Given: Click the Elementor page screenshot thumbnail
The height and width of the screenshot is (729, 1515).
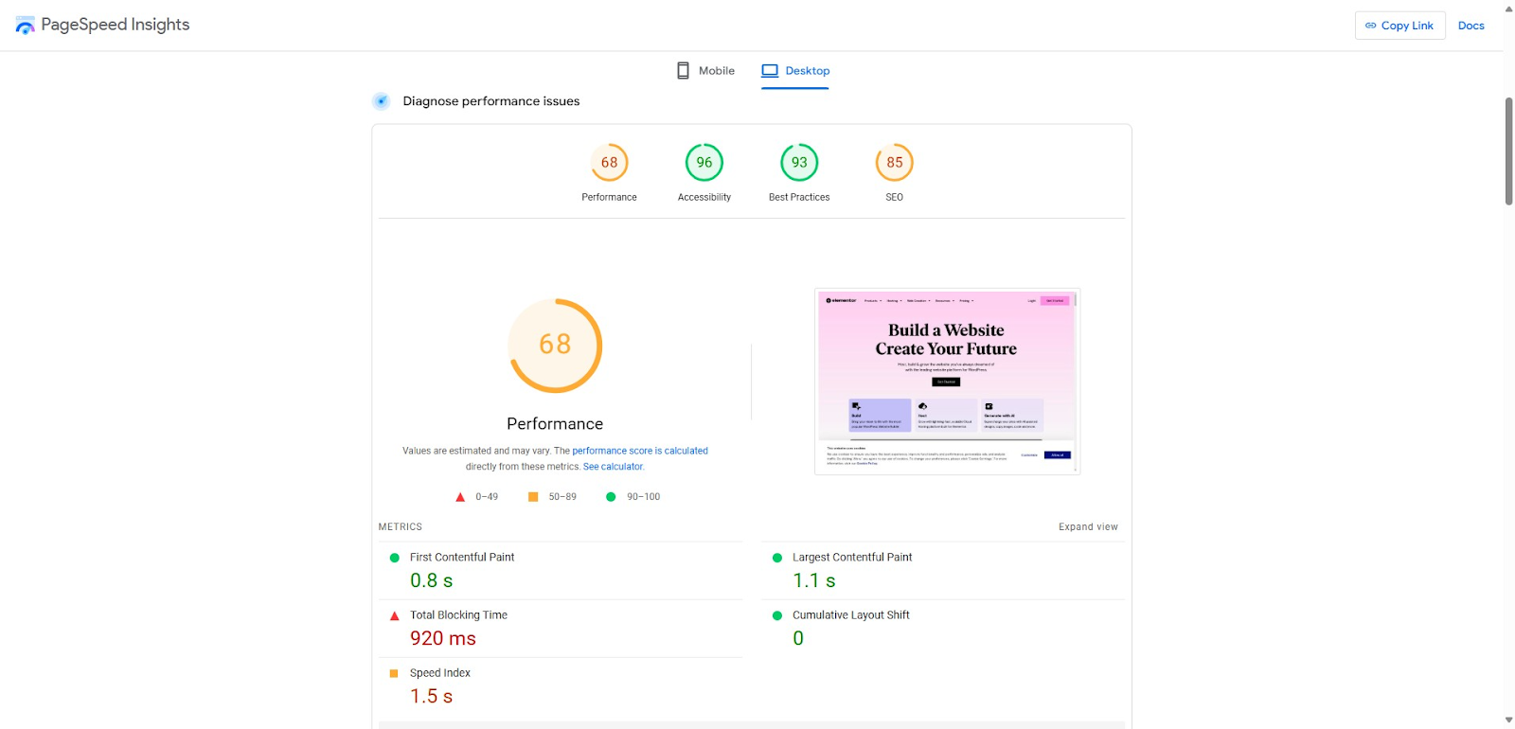Looking at the screenshot, I should click(x=947, y=382).
